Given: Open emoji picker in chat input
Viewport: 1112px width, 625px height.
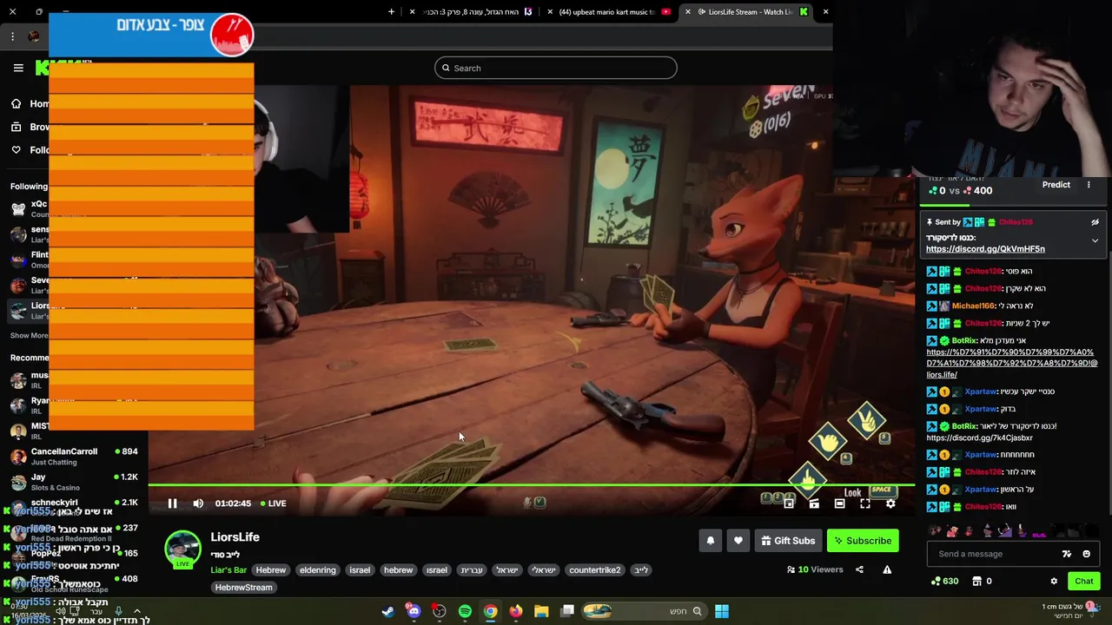Looking at the screenshot, I should (1086, 554).
